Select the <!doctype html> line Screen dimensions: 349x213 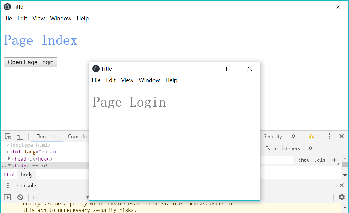click(x=28, y=145)
